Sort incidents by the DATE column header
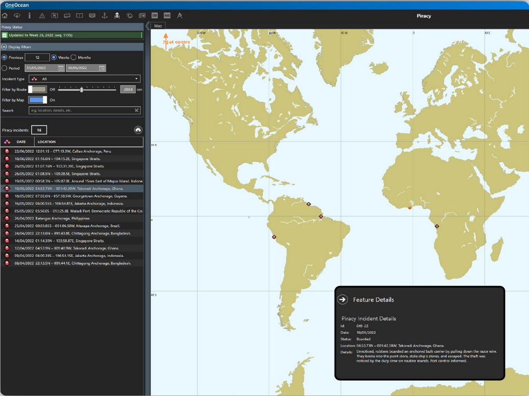The height and width of the screenshot is (396, 529). [21, 142]
